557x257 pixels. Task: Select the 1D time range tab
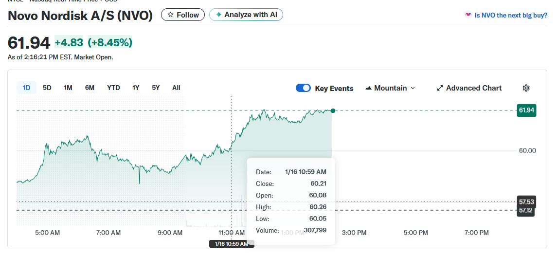[x=26, y=88]
